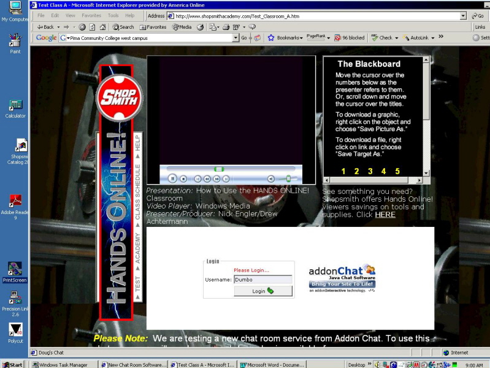Go to the Home page icon

coord(102,27)
